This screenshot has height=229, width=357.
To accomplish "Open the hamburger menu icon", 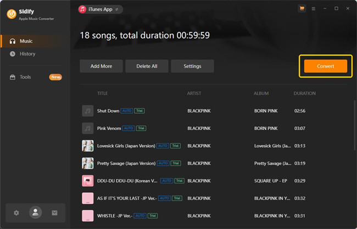I will 314,9.
